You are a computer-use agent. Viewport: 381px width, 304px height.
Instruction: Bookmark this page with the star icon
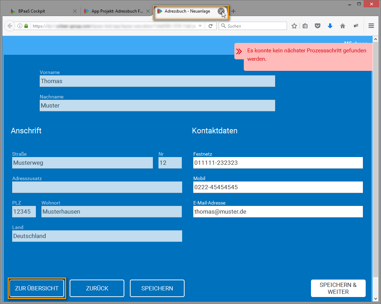coord(294,26)
